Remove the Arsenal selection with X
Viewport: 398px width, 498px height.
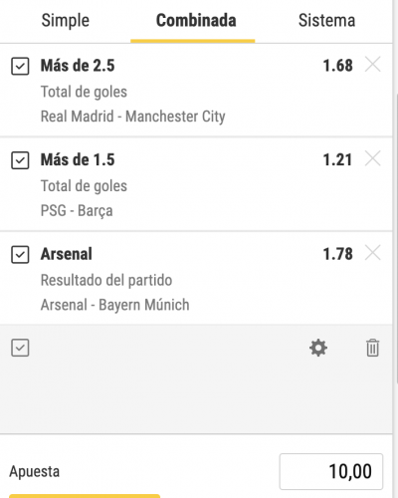tap(372, 253)
